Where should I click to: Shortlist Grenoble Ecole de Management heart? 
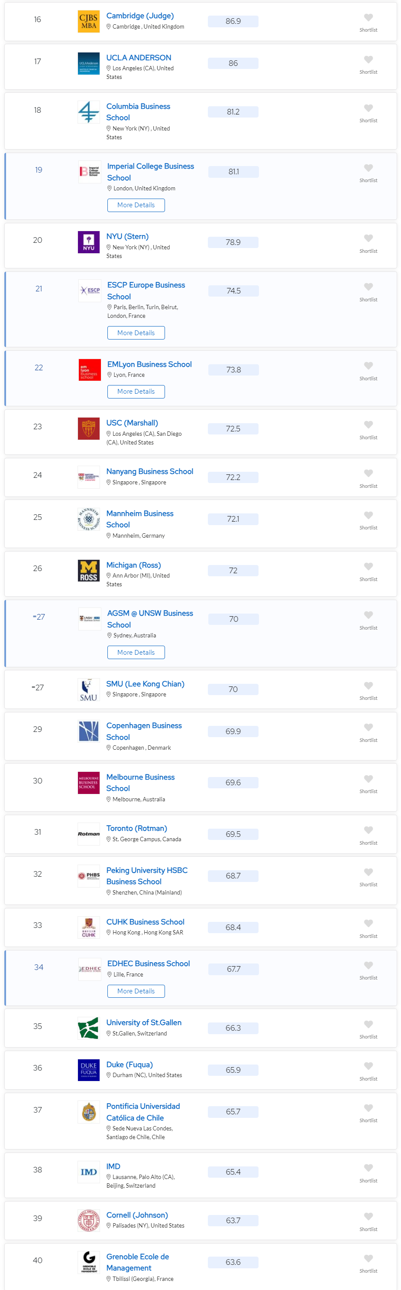click(x=368, y=1258)
